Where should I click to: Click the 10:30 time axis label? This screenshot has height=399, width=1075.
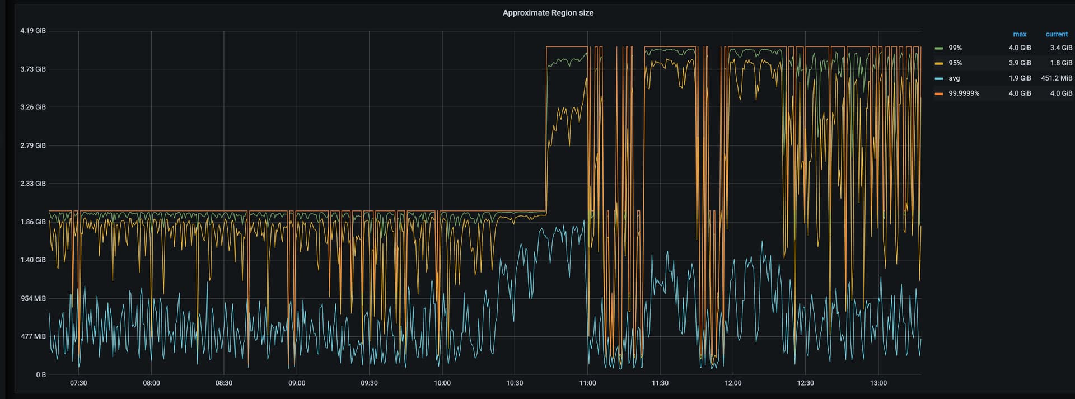point(515,383)
